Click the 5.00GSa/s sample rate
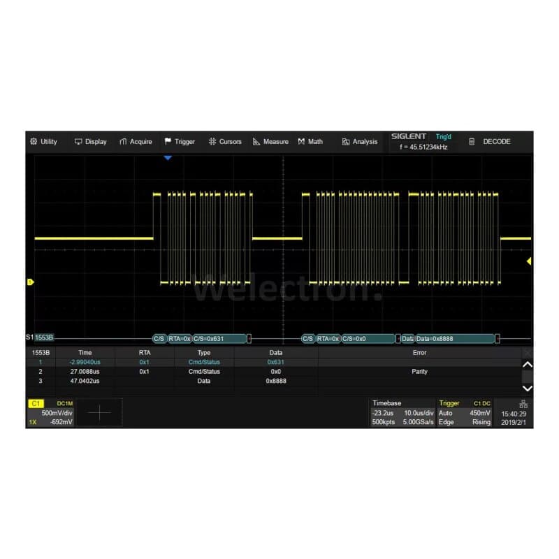 tap(418, 422)
